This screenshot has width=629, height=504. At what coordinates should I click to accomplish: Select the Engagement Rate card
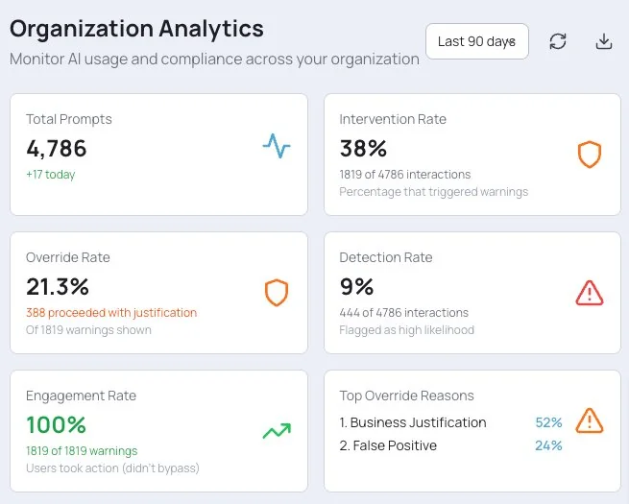coord(158,431)
